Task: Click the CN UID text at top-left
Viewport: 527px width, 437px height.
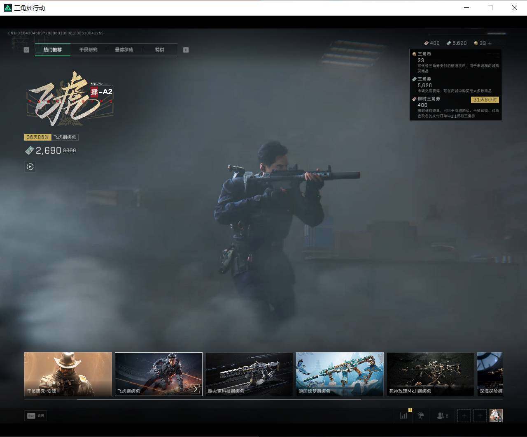Action: 56,33
